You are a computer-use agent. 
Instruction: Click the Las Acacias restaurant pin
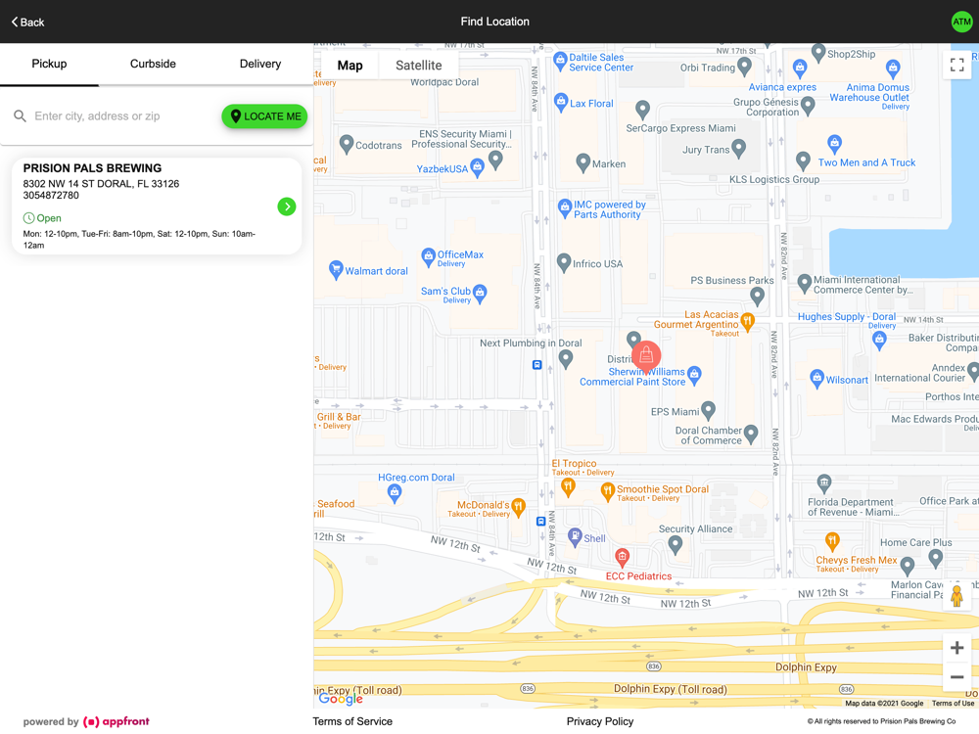pyautogui.click(x=747, y=321)
